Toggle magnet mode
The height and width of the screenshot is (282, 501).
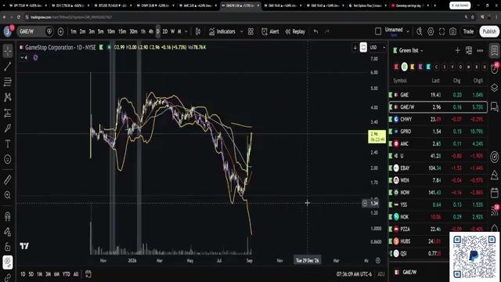click(8, 216)
